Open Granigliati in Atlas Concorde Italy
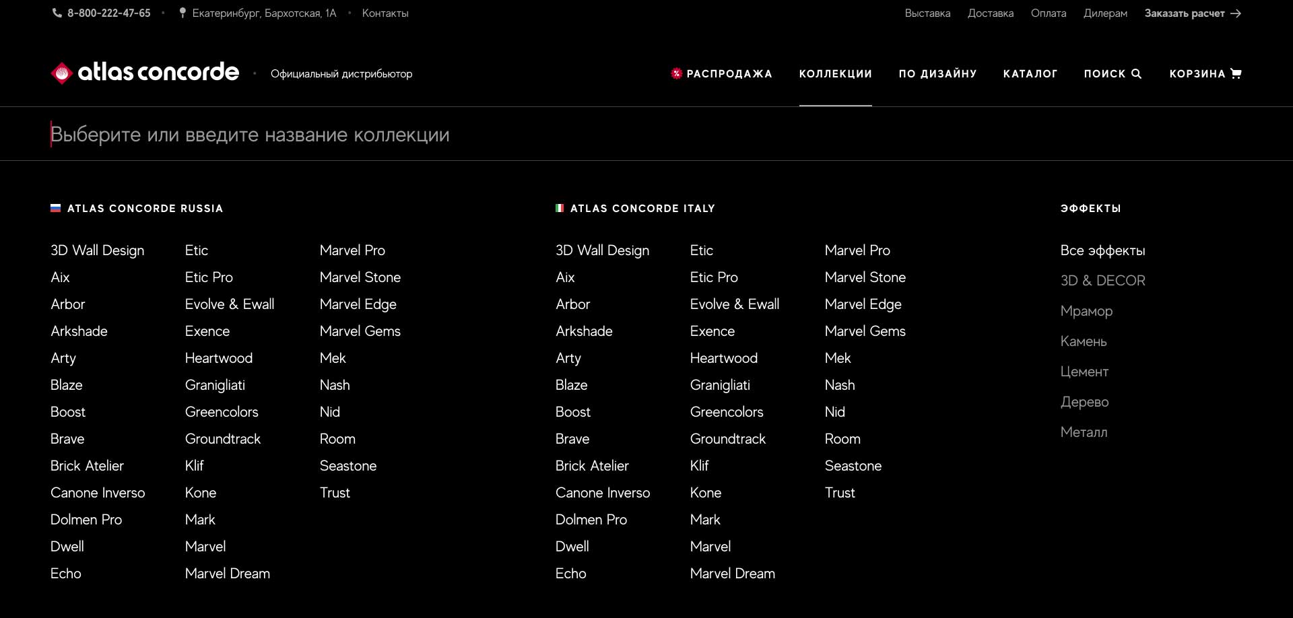Image resolution: width=1293 pixels, height=618 pixels. coord(720,385)
